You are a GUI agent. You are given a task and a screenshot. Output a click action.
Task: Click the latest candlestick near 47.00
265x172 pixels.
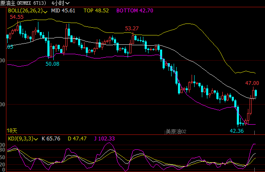point(256,94)
